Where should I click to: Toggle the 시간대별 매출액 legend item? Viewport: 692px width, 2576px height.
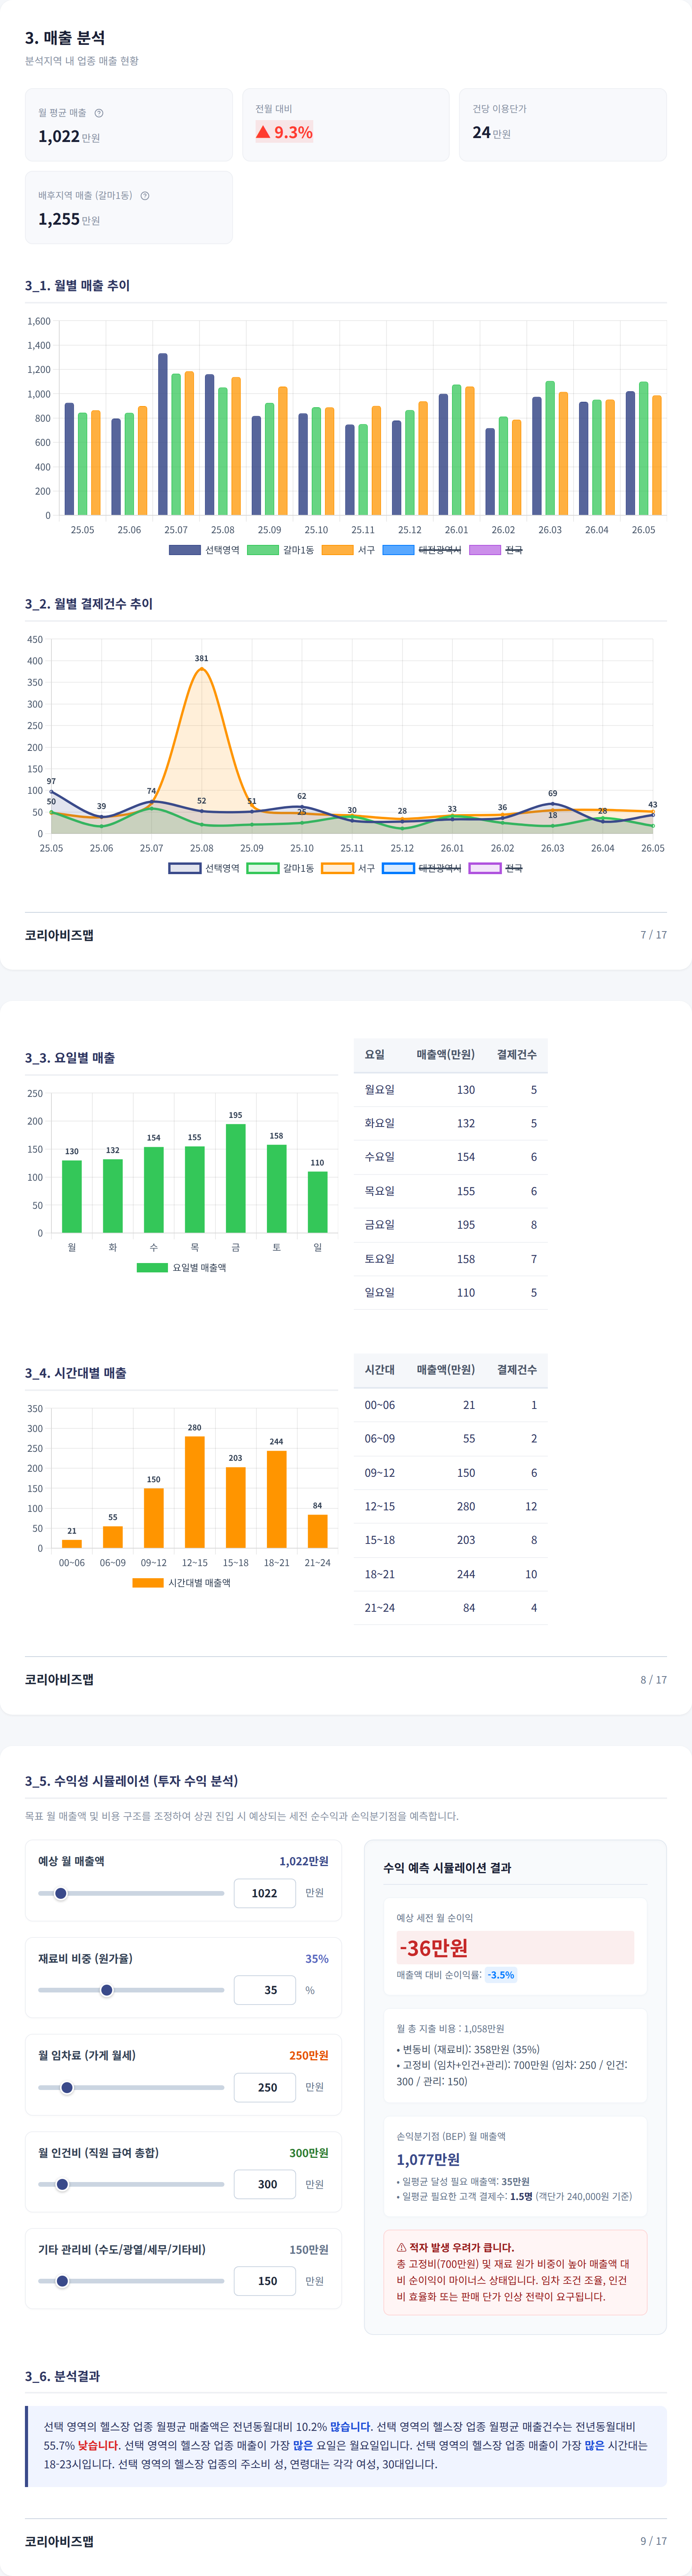181,1583
